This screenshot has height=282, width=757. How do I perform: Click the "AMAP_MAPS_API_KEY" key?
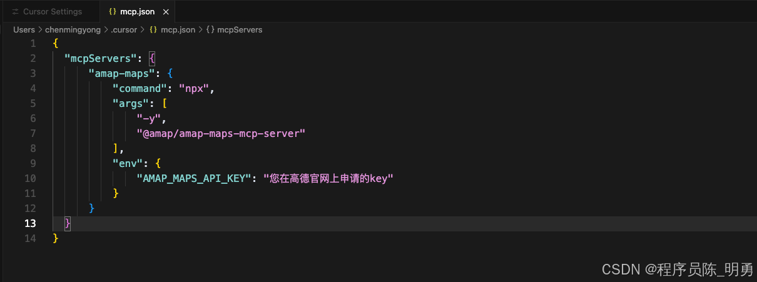pos(194,178)
